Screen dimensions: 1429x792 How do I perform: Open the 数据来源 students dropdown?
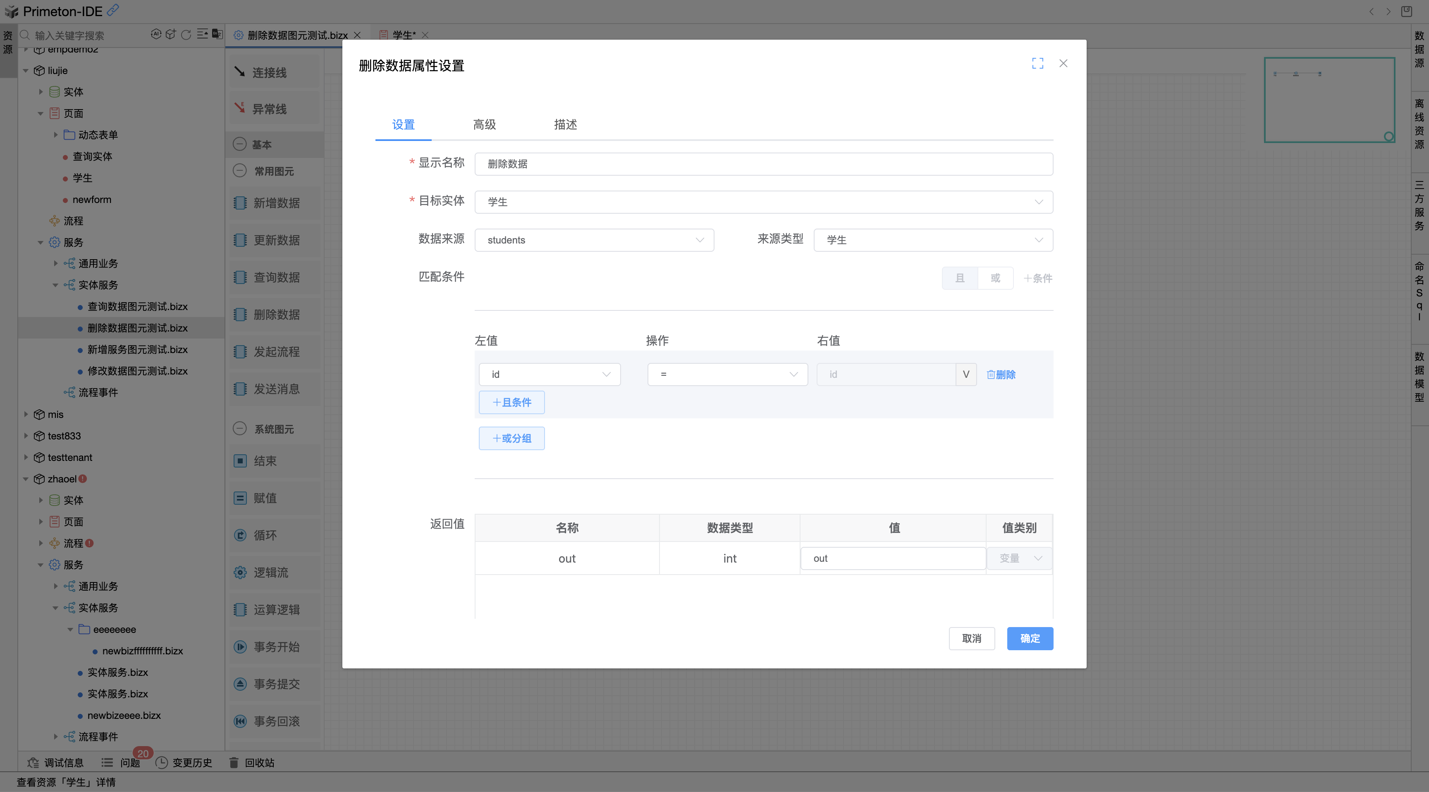click(x=594, y=240)
